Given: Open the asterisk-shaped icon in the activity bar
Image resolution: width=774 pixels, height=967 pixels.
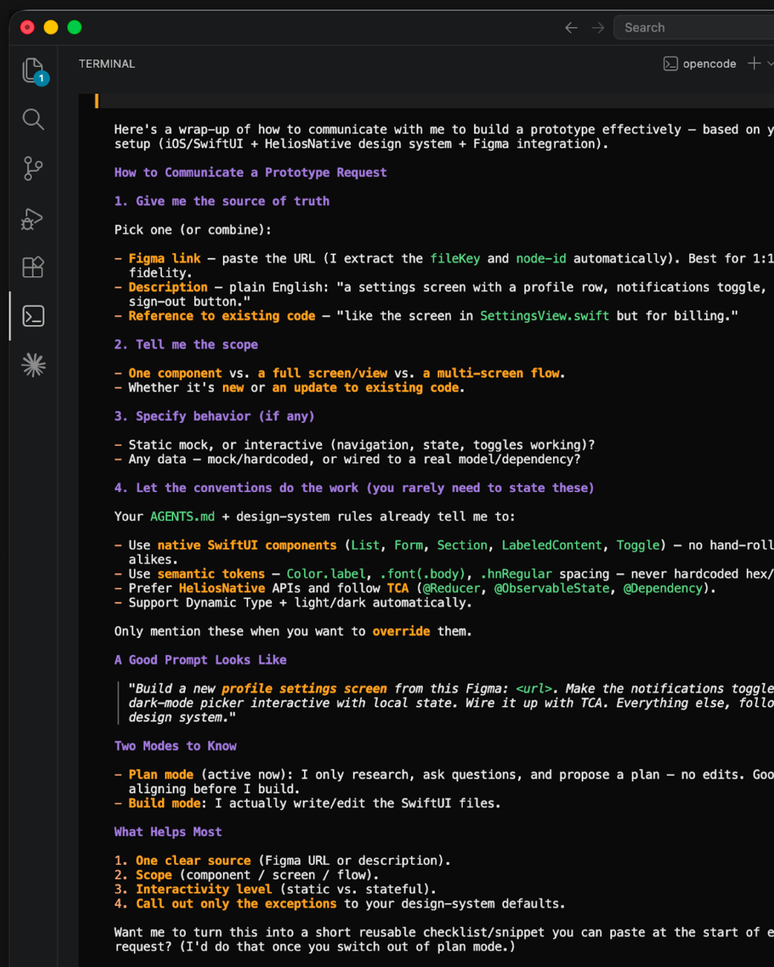Looking at the screenshot, I should pyautogui.click(x=33, y=365).
